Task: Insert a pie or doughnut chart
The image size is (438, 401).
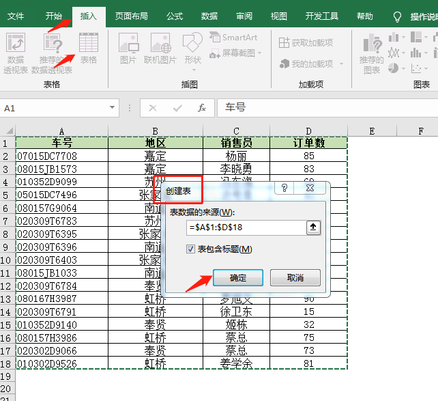Action: click(x=393, y=68)
